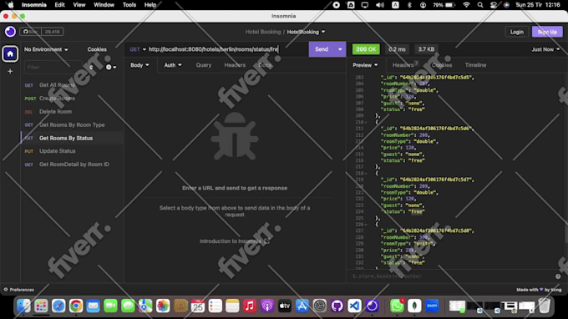Screen dimensions: 568x319
Task: Open WhatsApp in the dock
Action: coord(397,306)
